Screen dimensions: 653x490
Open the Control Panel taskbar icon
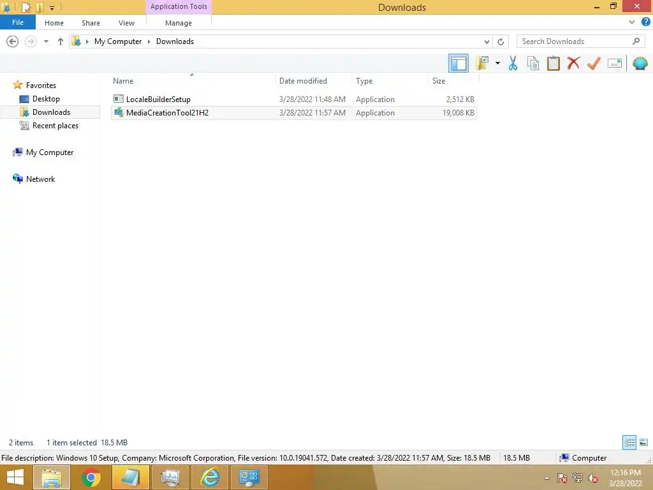pyautogui.click(x=249, y=477)
